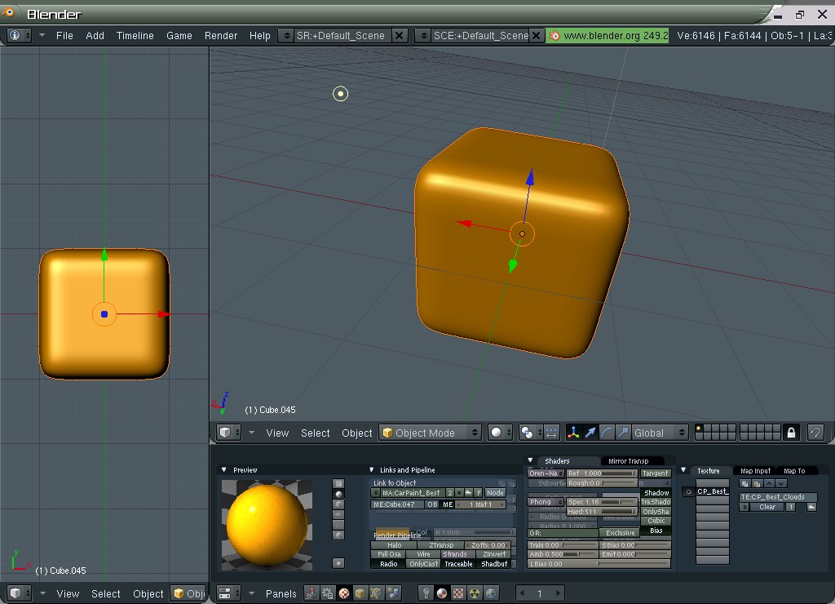Screen dimensions: 835x604
Task: Set preview to flat plane type
Action: (x=338, y=483)
